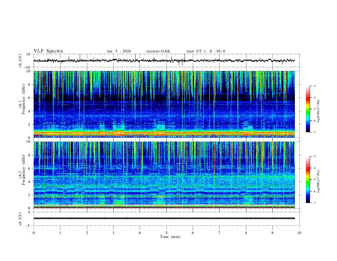This screenshot has width=337, height=261.
Task: Click the upper PSD color scale bar
Action: click(308, 109)
